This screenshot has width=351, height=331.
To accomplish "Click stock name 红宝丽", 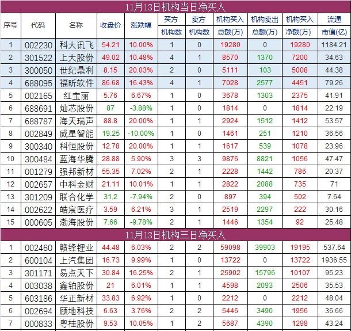I will (76, 96).
